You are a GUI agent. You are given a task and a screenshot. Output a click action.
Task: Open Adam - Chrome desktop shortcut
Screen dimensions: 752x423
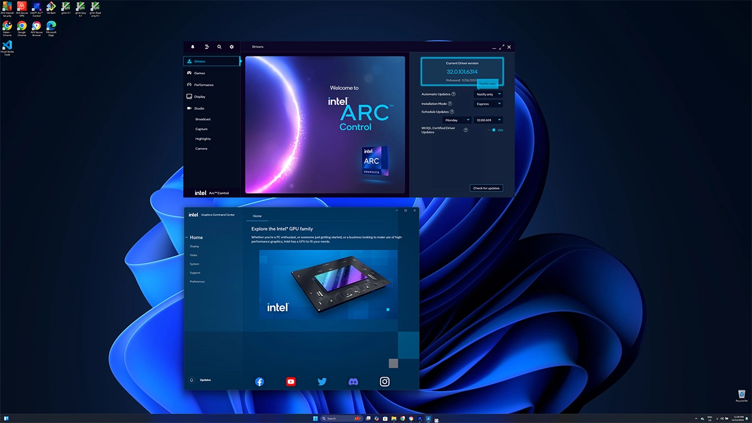7,29
